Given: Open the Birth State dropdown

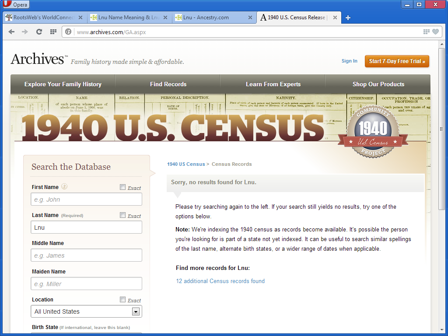Looking at the screenshot, I should coord(86,335).
